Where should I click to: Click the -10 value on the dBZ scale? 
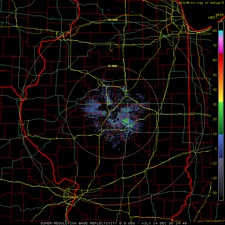coord(214,163)
